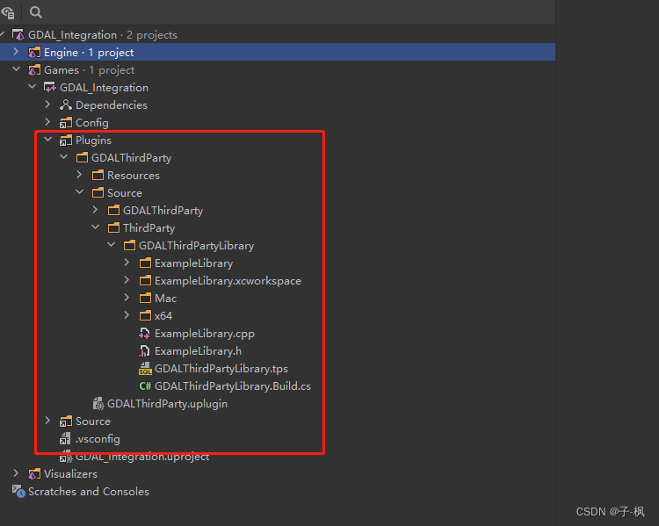Click the Visualizers folder icon
659x526 pixels.
pos(34,474)
